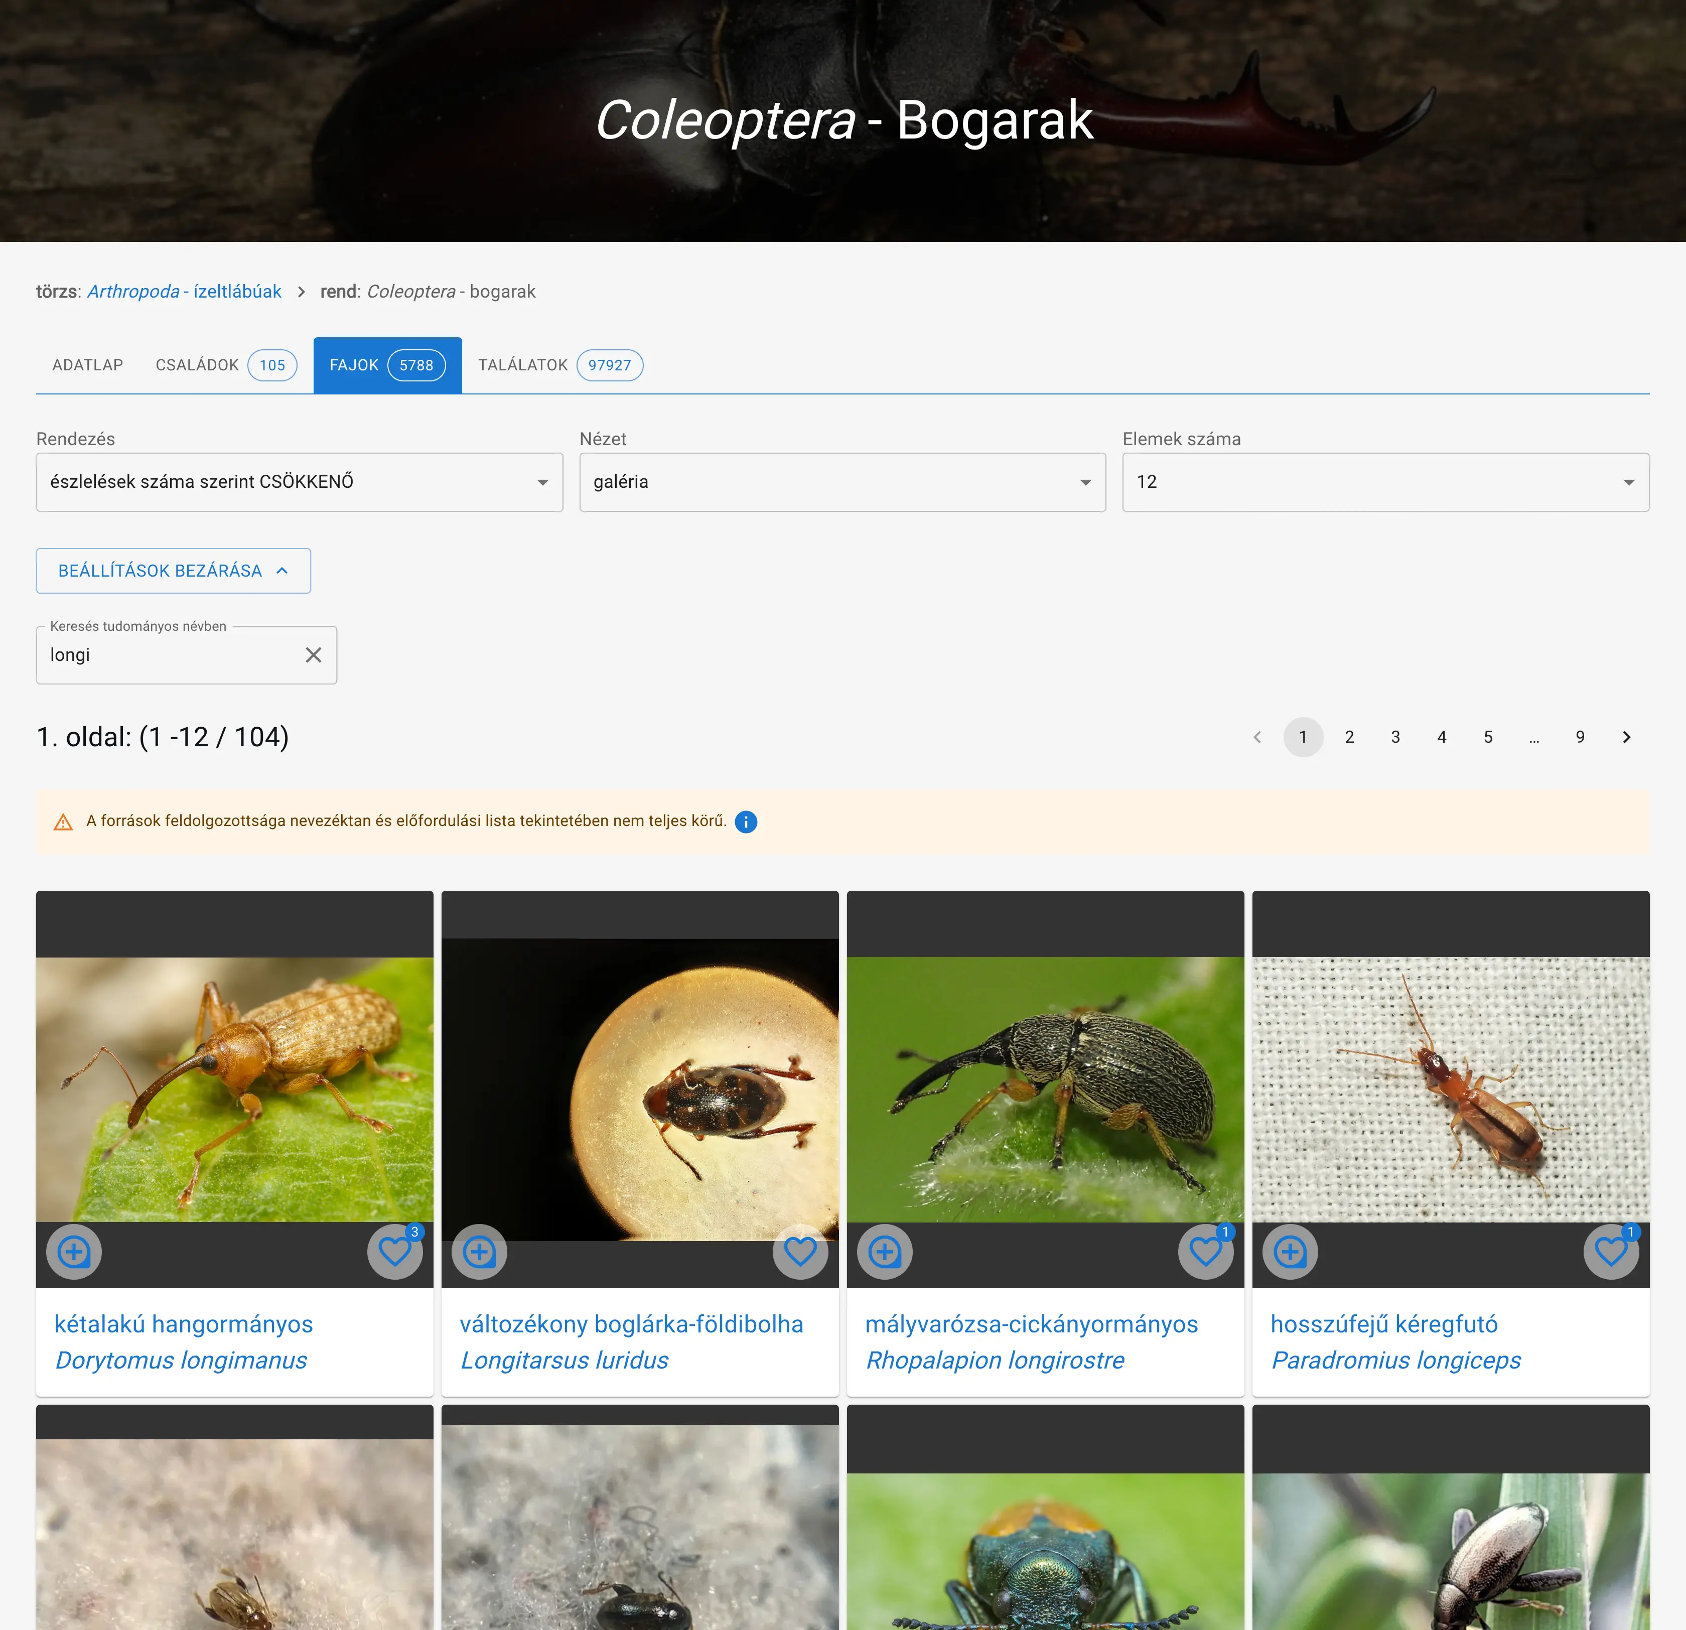
Task: Click heart icon on Paradromius longiceps card
Action: pos(1610,1252)
